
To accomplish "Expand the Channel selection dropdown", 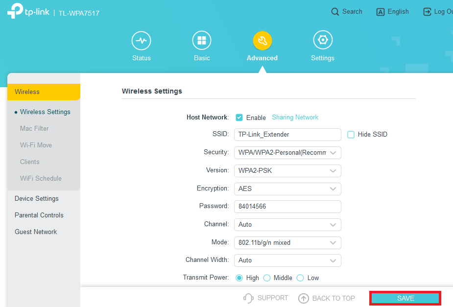I will [x=287, y=225].
